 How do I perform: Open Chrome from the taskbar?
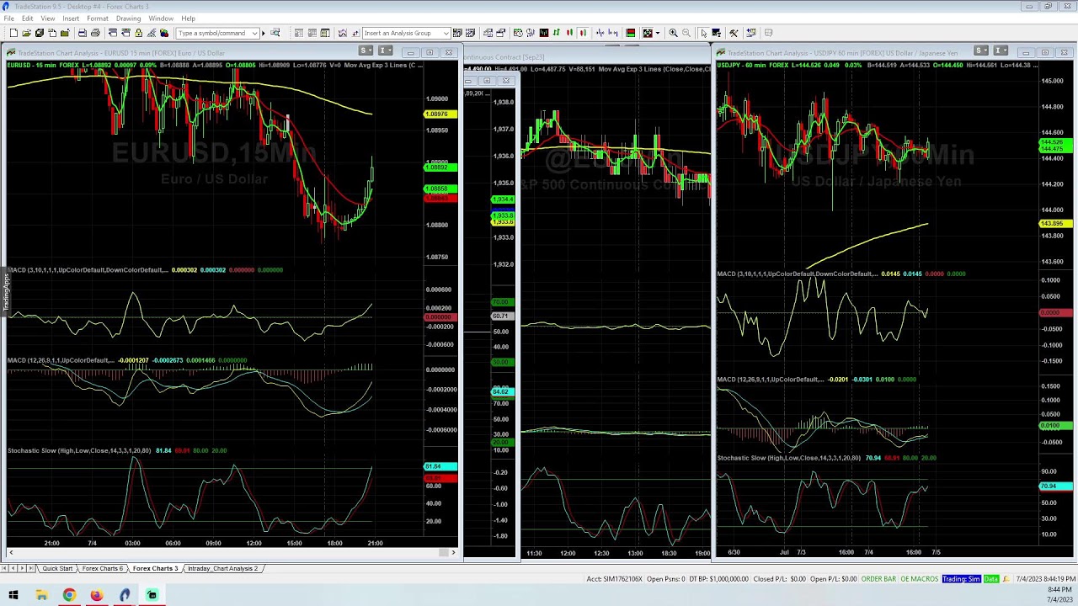click(69, 596)
